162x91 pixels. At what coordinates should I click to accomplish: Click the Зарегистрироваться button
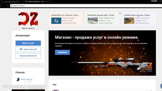coord(28,56)
